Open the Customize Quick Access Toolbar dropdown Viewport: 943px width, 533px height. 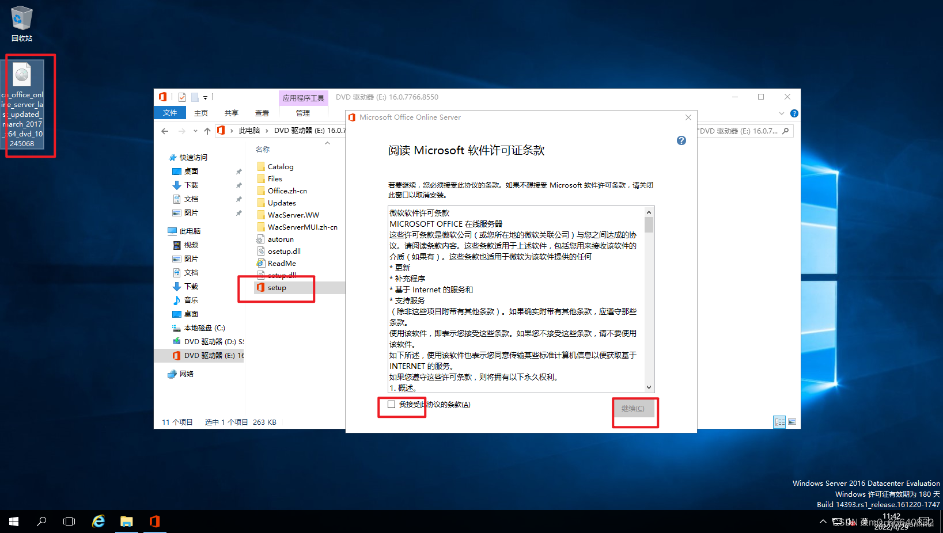pyautogui.click(x=205, y=97)
